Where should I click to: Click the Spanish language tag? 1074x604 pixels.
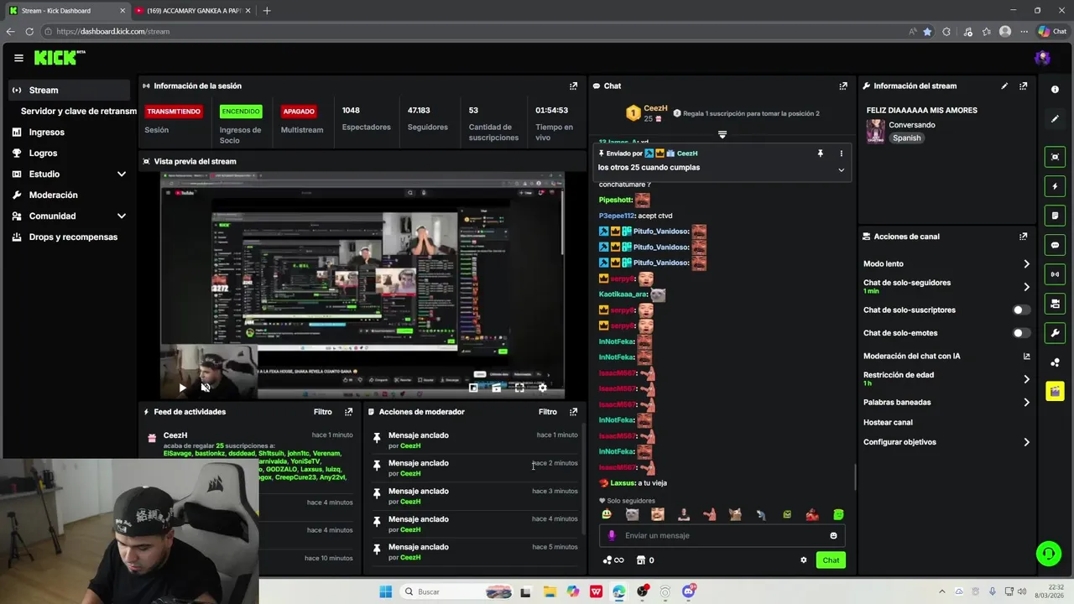point(906,138)
